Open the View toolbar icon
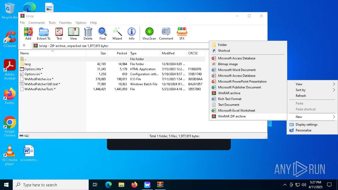The height and width of the screenshot is (190, 338). pos(73,34)
